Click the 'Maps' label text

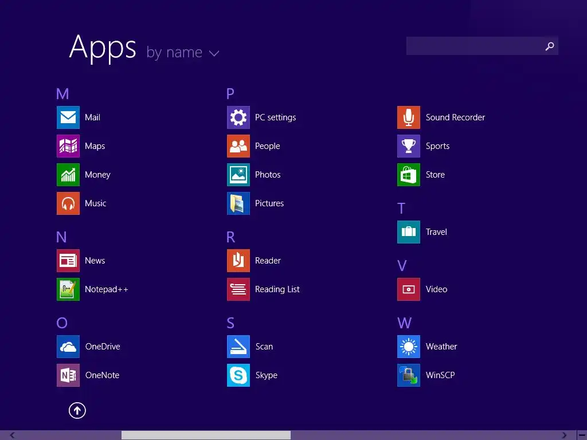(95, 146)
